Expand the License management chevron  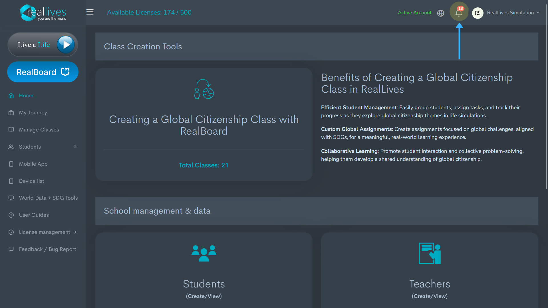(x=75, y=232)
